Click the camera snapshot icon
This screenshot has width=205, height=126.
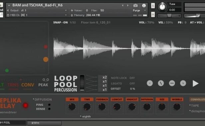coord(135,6)
